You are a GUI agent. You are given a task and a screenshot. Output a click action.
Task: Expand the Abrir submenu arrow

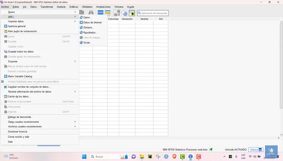coord(75,17)
